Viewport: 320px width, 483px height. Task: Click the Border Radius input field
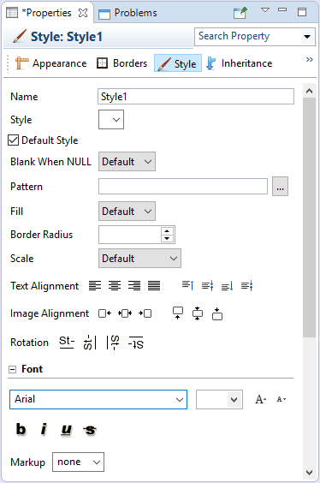129,235
